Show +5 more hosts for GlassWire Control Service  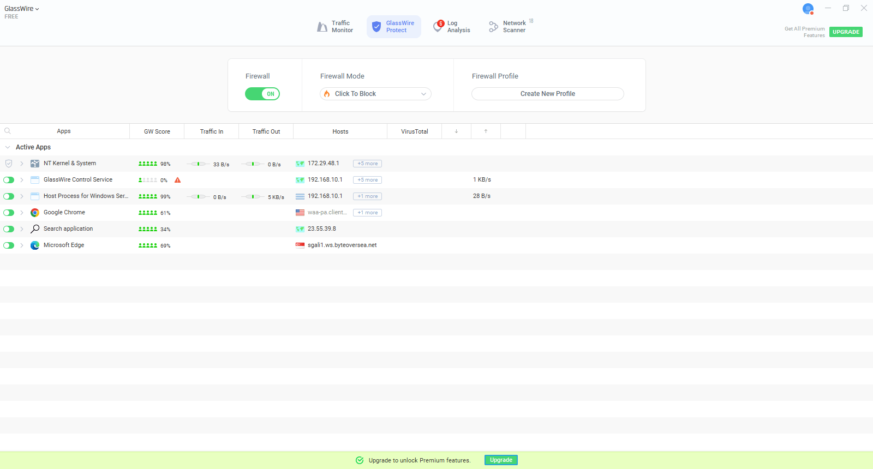[x=367, y=180]
